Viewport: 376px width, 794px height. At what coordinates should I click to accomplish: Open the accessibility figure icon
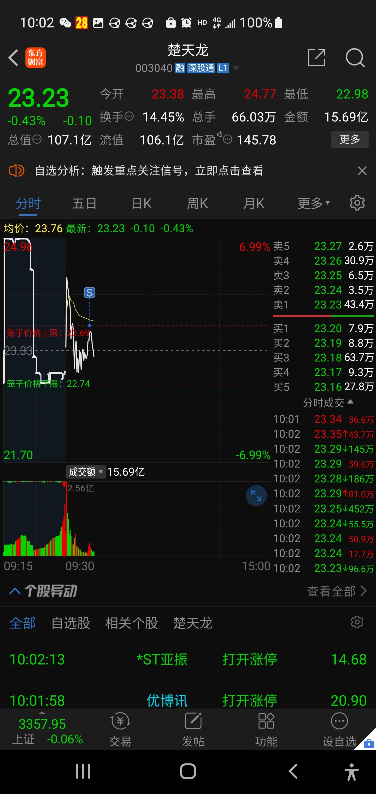coord(352,772)
